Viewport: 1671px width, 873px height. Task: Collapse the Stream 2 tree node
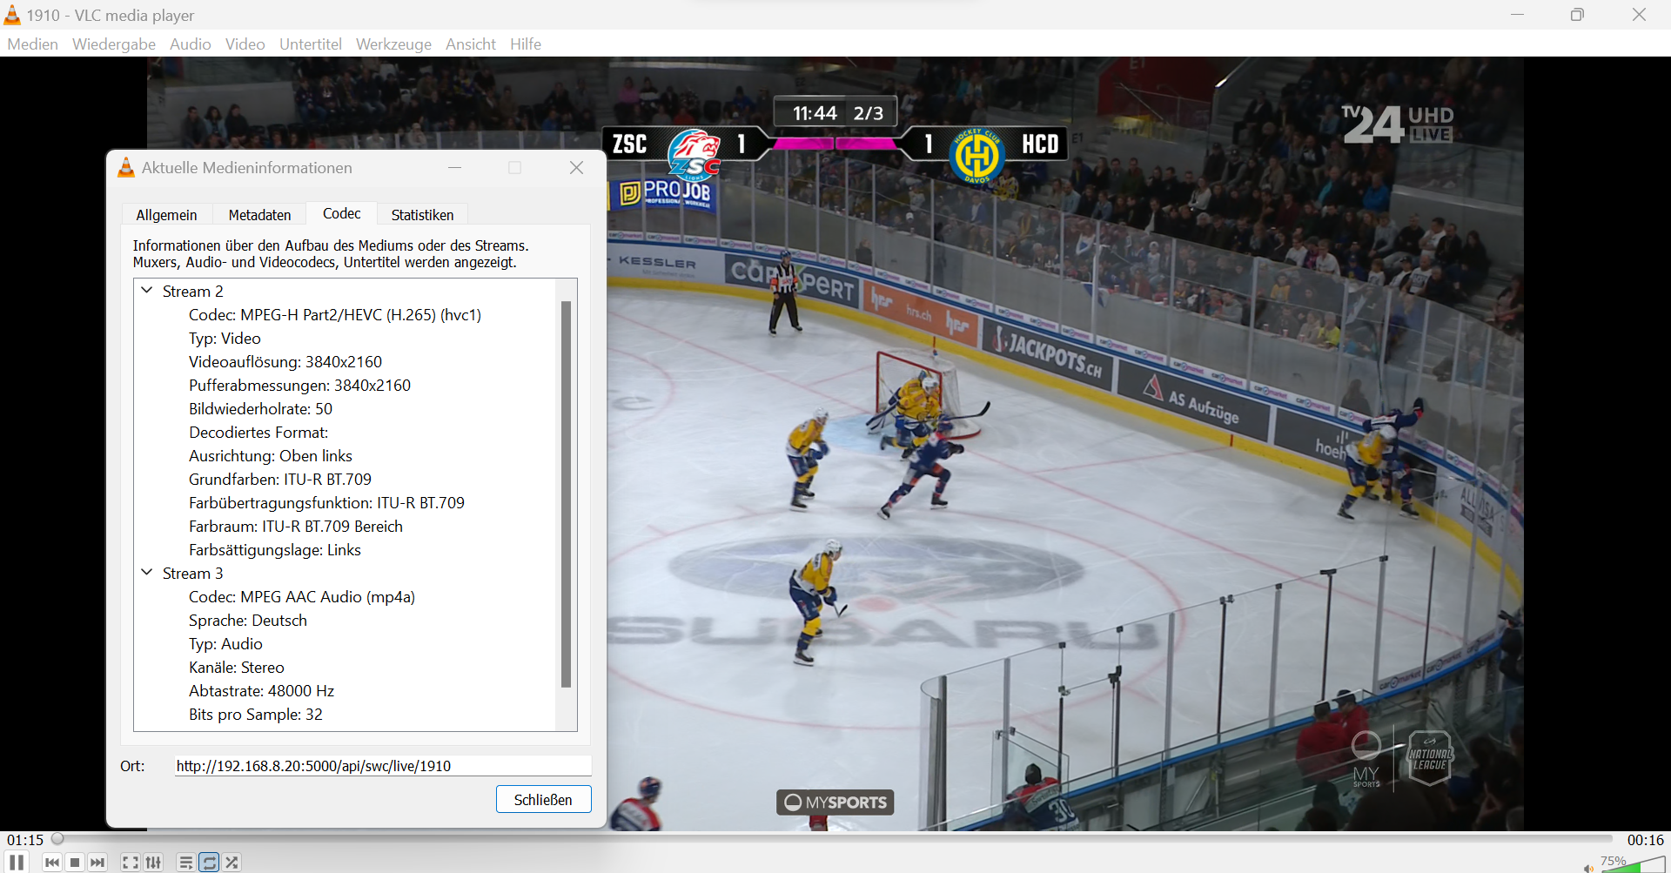point(147,291)
